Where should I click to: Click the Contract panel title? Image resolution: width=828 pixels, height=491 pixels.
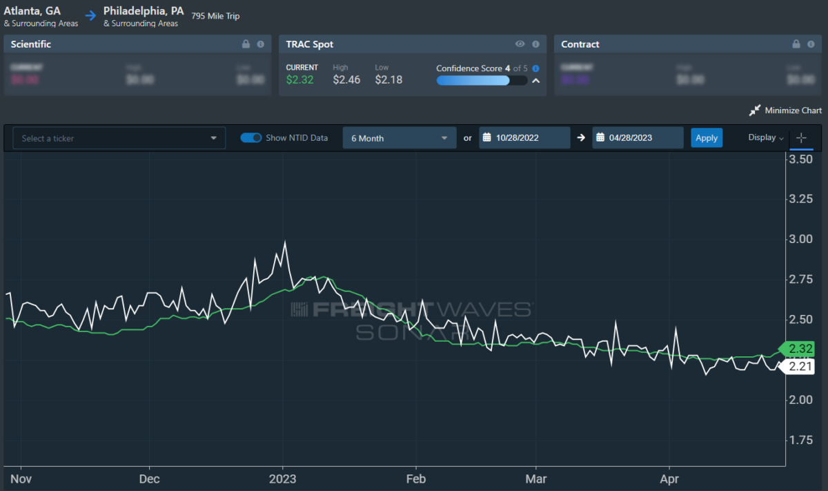click(x=580, y=44)
